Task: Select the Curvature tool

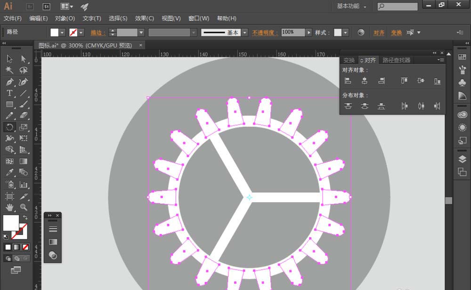Action: tap(24, 82)
